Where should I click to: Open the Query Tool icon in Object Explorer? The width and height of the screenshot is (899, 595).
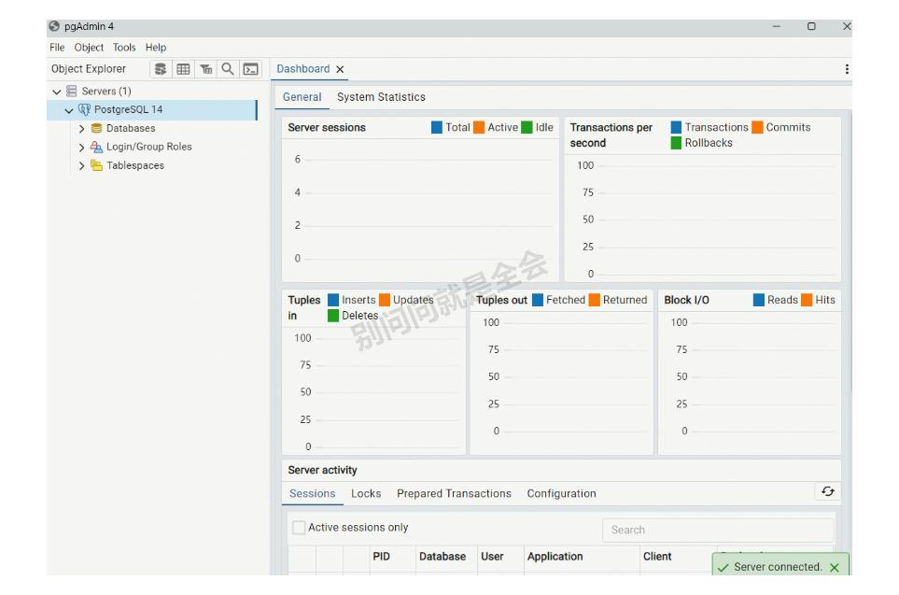tap(161, 69)
